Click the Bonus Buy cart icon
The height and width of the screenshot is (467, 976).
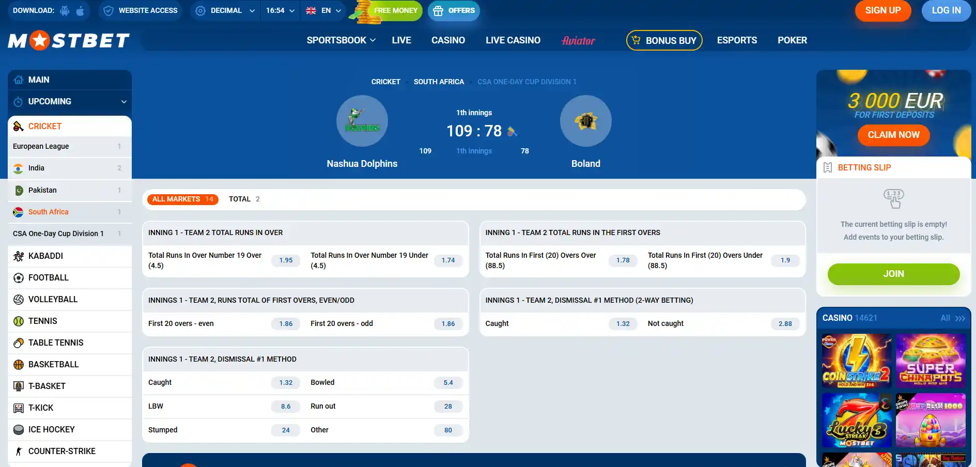[636, 40]
